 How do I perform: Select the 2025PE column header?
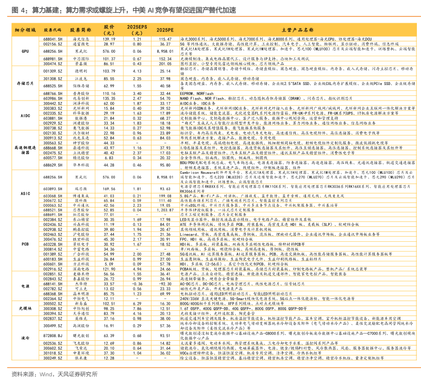pos(165,30)
